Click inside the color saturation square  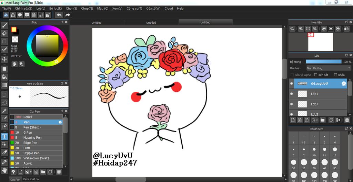(47, 46)
